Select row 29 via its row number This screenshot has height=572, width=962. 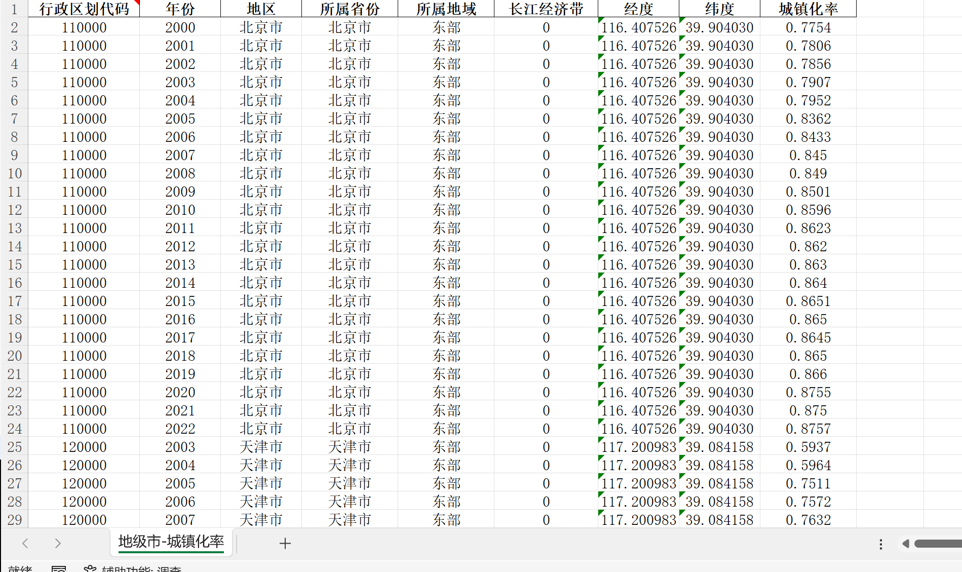point(14,520)
